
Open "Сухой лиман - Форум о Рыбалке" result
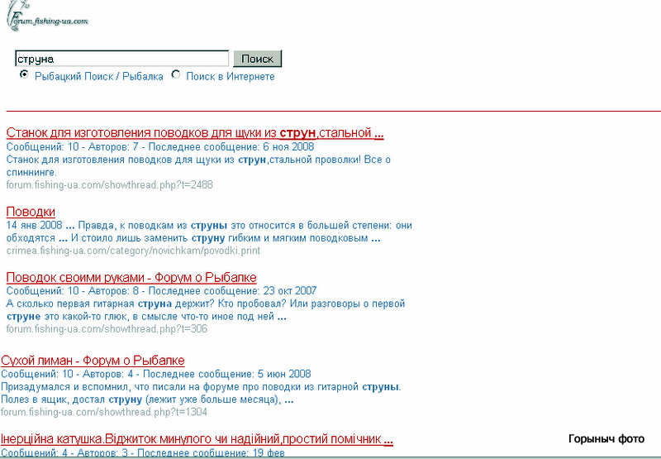tap(93, 361)
